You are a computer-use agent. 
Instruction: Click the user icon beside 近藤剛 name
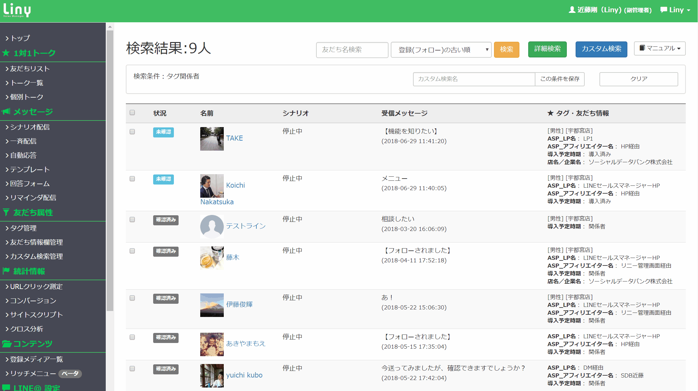(572, 10)
